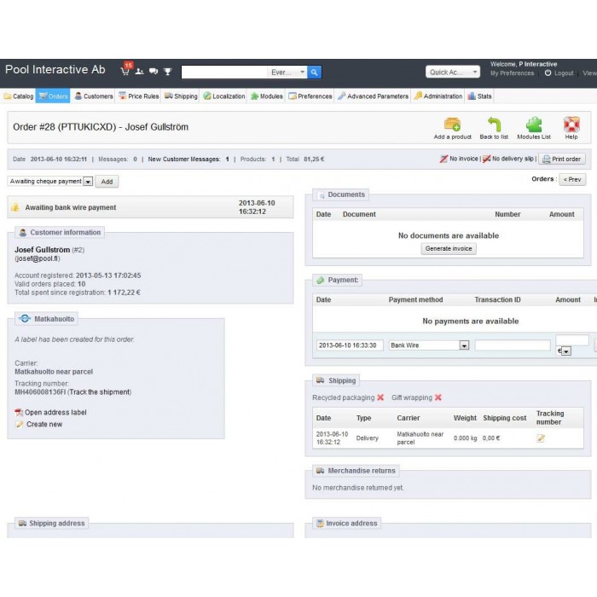Open the Everywhere search scope dropdown

click(287, 72)
